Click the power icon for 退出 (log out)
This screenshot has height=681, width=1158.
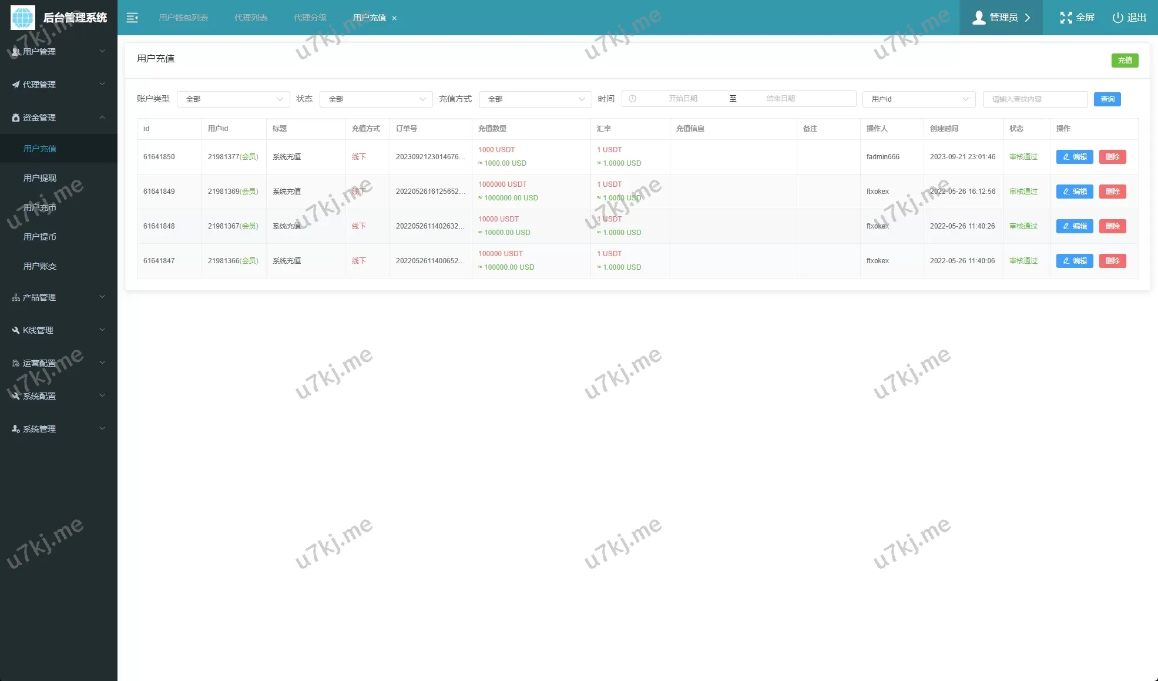(1117, 18)
